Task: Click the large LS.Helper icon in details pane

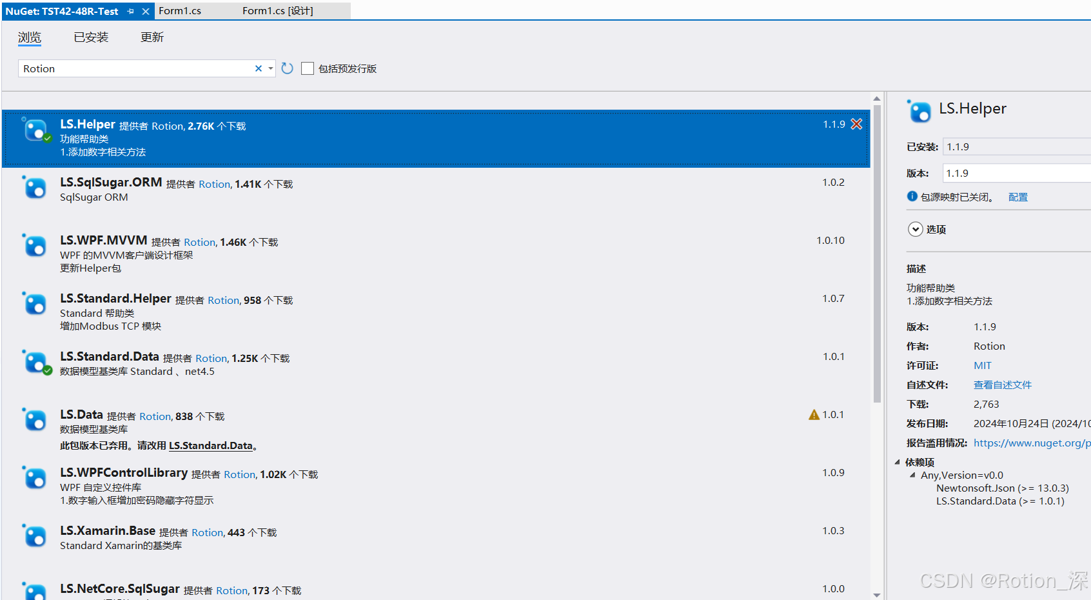Action: (x=919, y=112)
